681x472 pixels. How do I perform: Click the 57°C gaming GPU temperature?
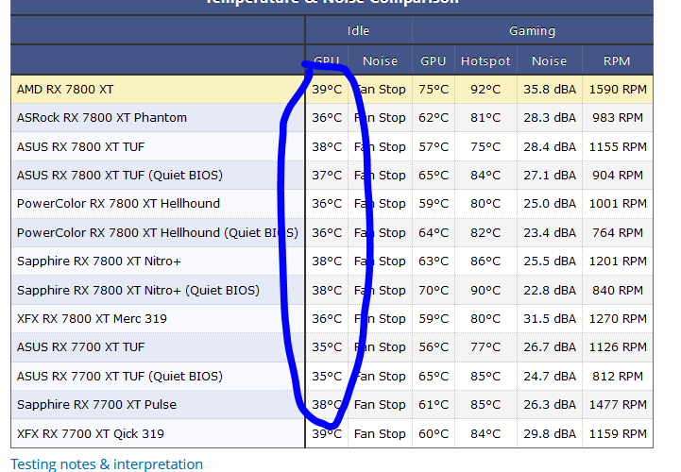click(x=434, y=146)
